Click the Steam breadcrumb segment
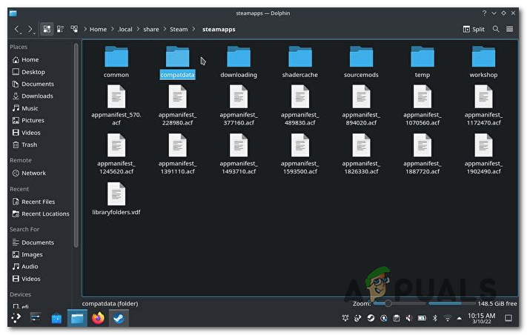Screen dimensions: 527x335 [178, 30]
